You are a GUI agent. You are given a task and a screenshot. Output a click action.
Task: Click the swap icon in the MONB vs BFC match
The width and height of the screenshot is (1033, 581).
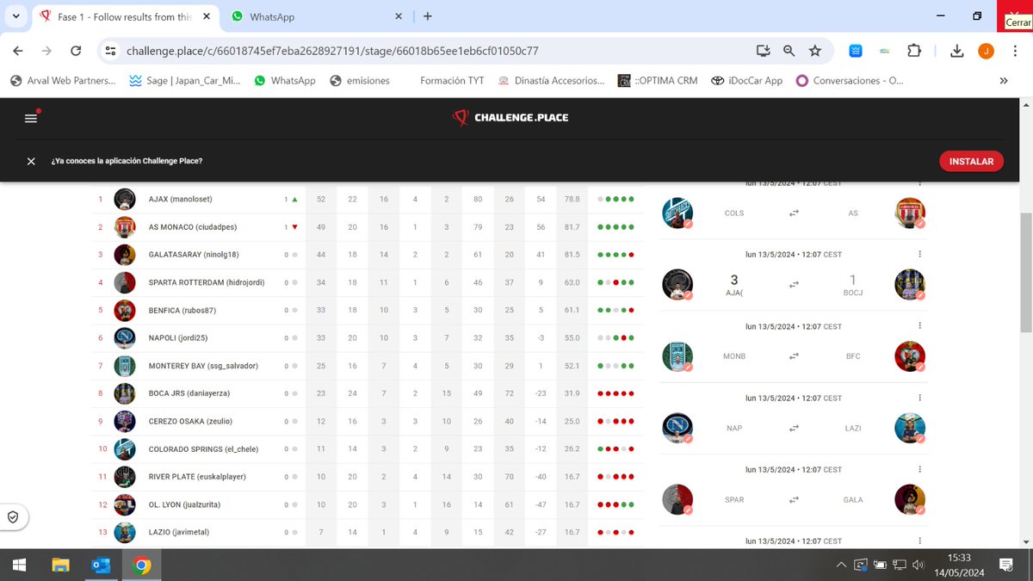[x=793, y=356]
